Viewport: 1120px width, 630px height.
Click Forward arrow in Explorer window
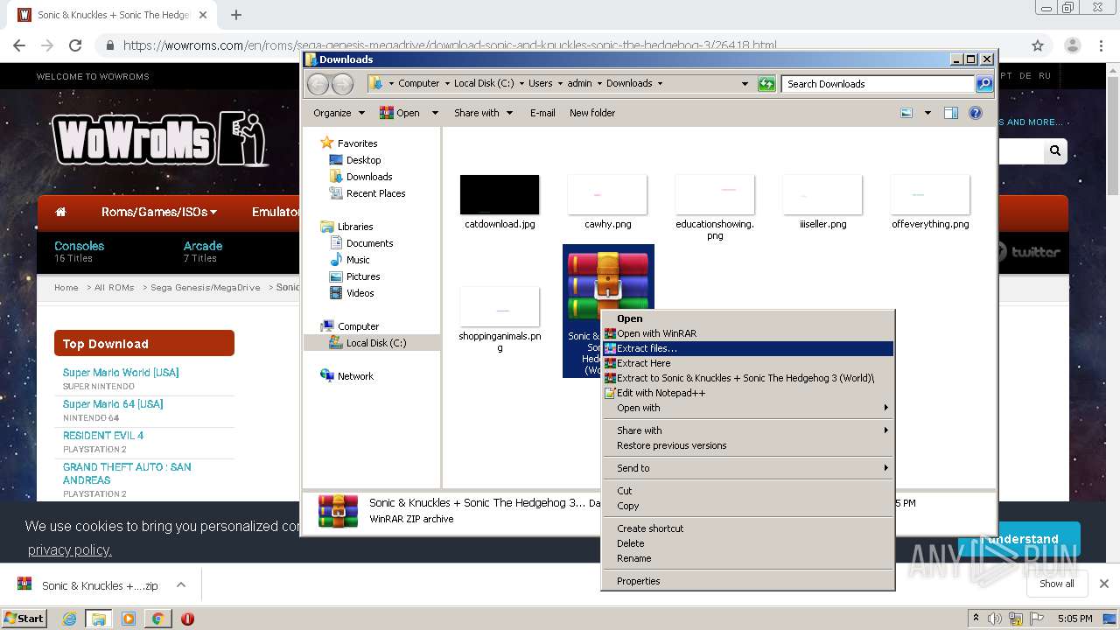point(343,84)
